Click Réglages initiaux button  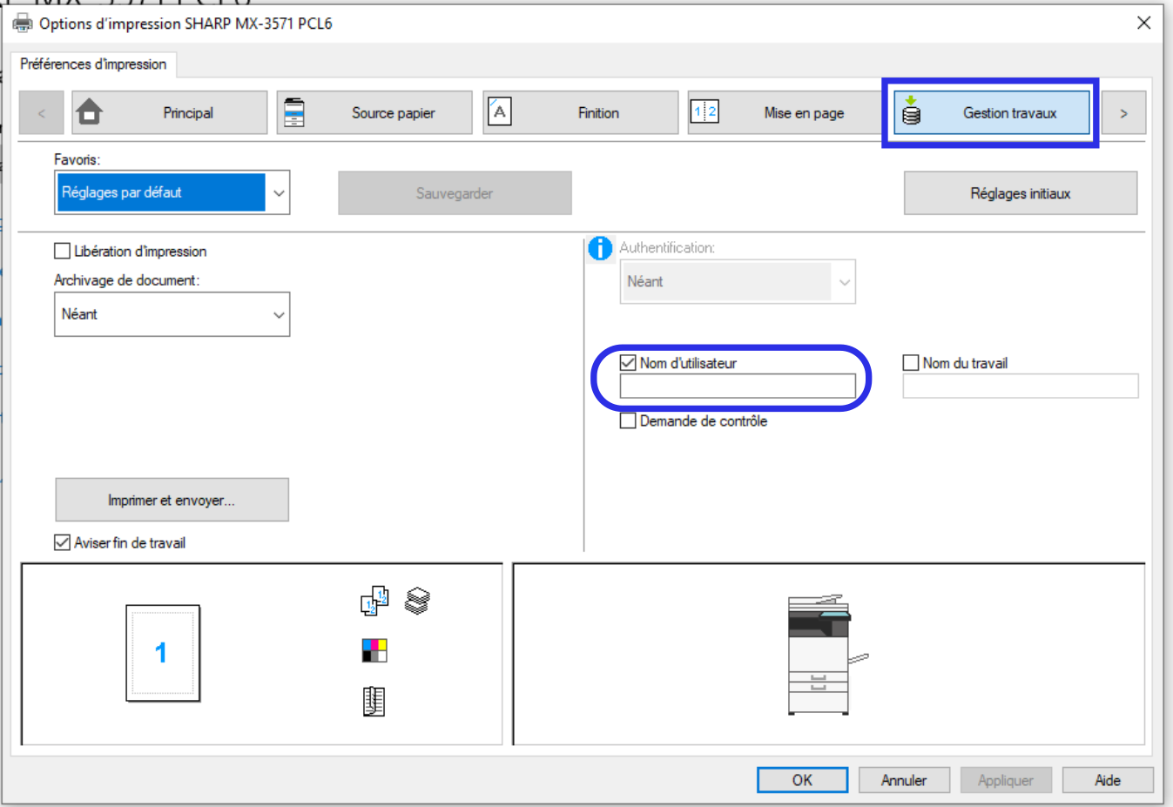coord(1021,193)
